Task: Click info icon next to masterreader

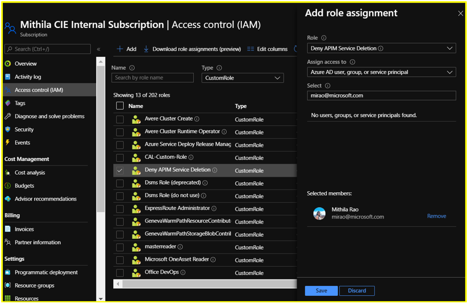Action: coord(180,246)
